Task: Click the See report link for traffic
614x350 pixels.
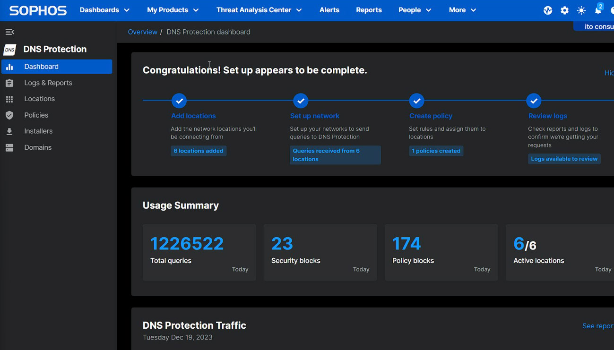Action: [598, 326]
